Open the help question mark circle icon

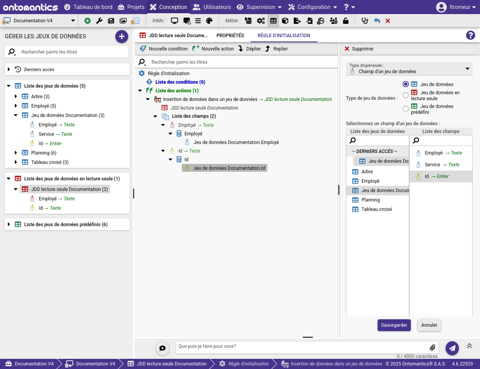471,35
